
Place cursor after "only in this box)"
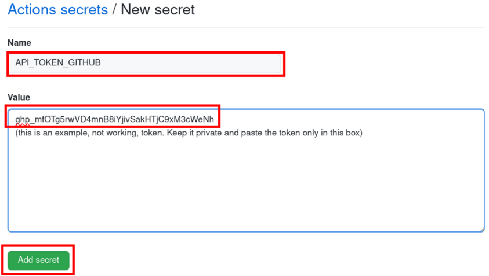tap(363, 133)
